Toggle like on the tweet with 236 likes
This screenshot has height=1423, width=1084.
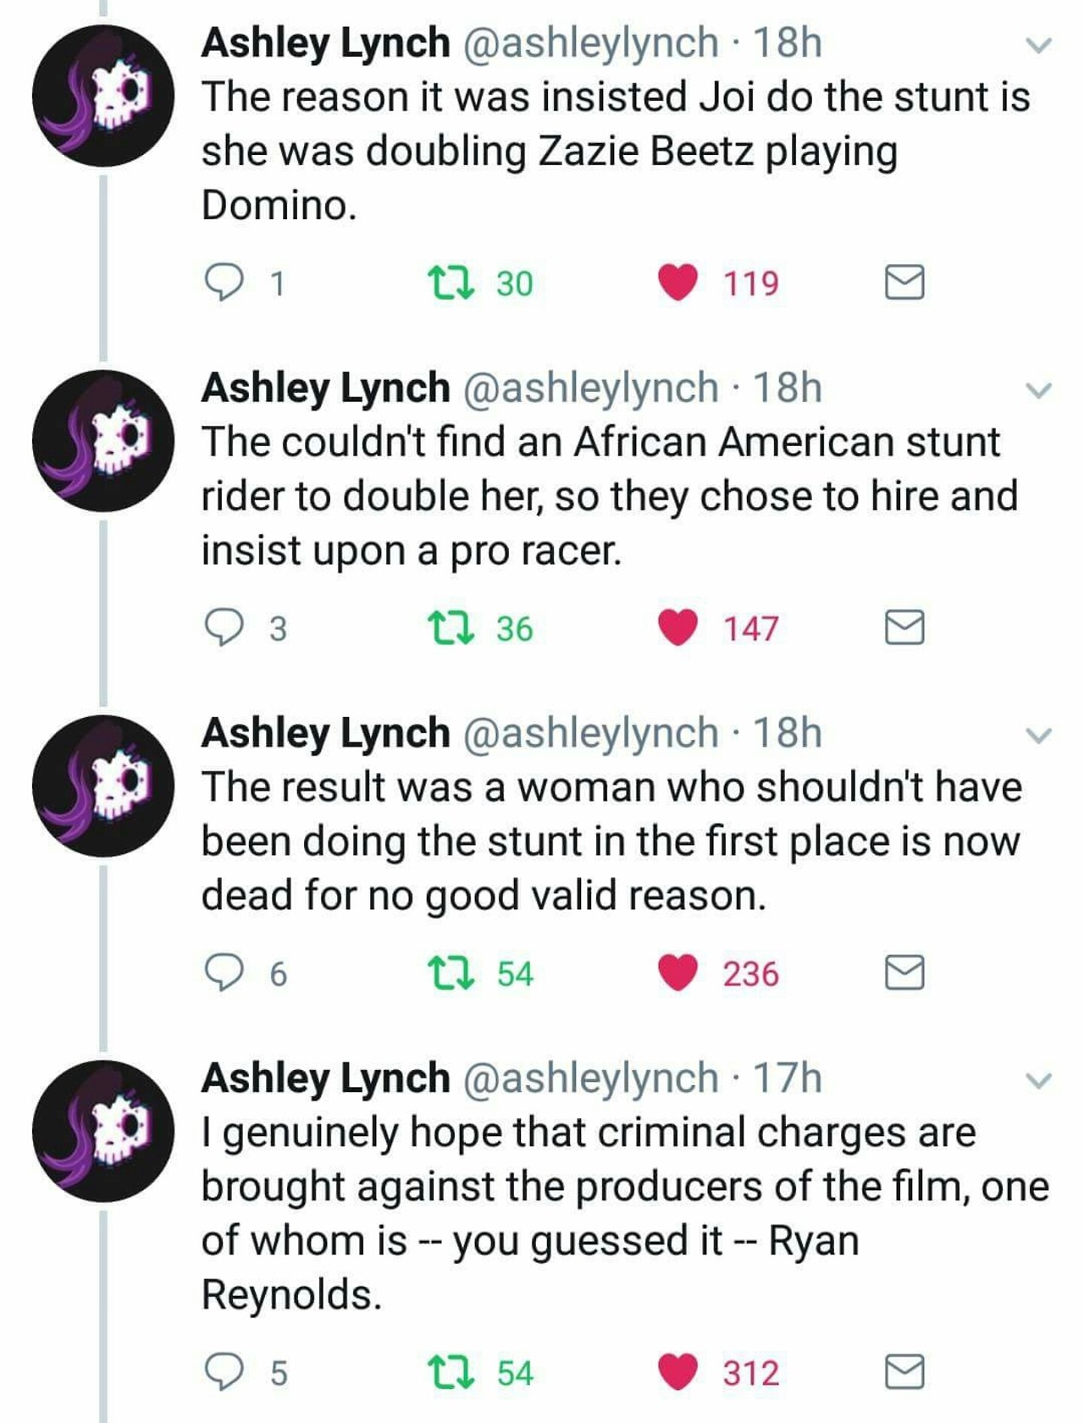click(x=677, y=973)
